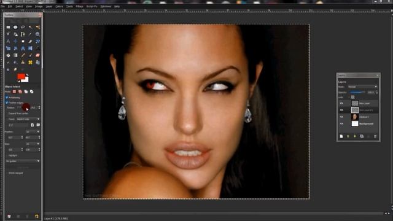Select the Blend gradient tool
This screenshot has width=393, height=221.
click(15, 55)
